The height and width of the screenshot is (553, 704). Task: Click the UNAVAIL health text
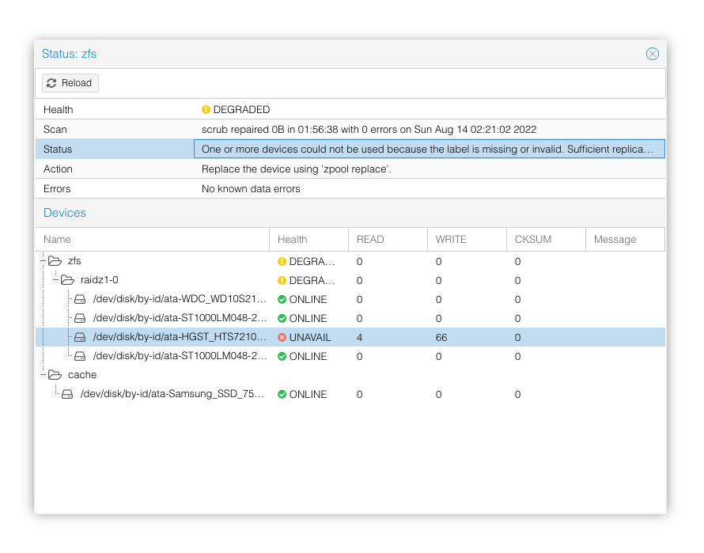(310, 337)
